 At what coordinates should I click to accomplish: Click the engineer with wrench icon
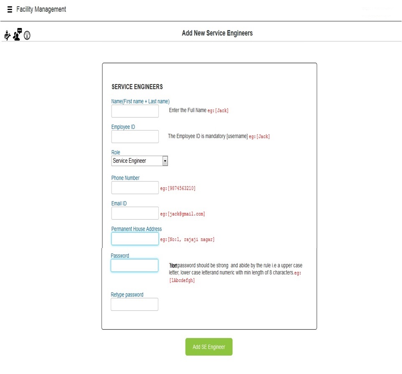[7, 36]
